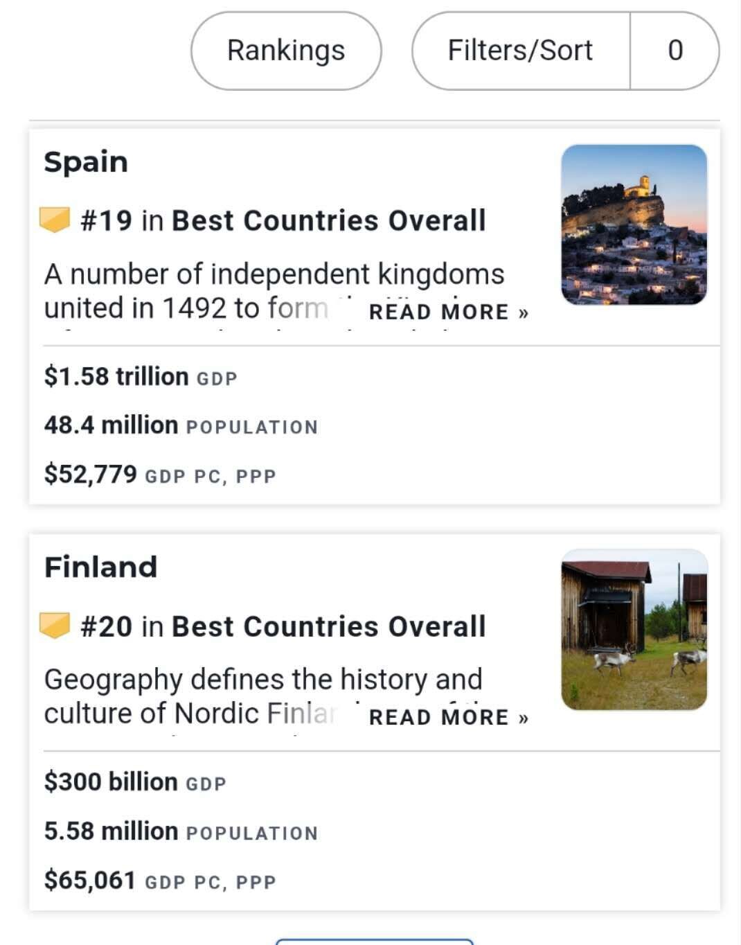The image size is (741, 945).
Task: Open the Spain country heading
Action: click(86, 162)
